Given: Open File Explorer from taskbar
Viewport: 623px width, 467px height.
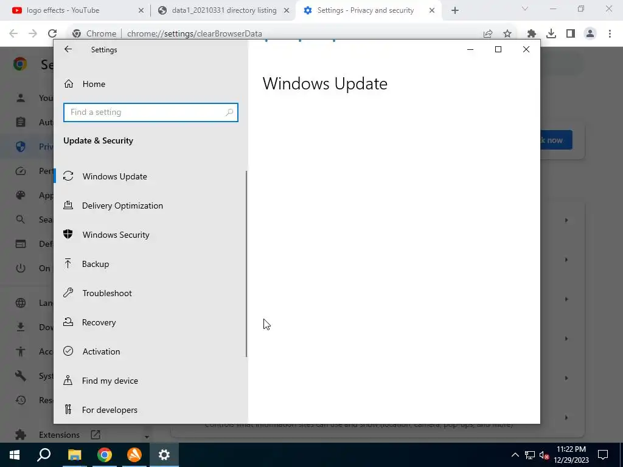Looking at the screenshot, I should (74, 455).
